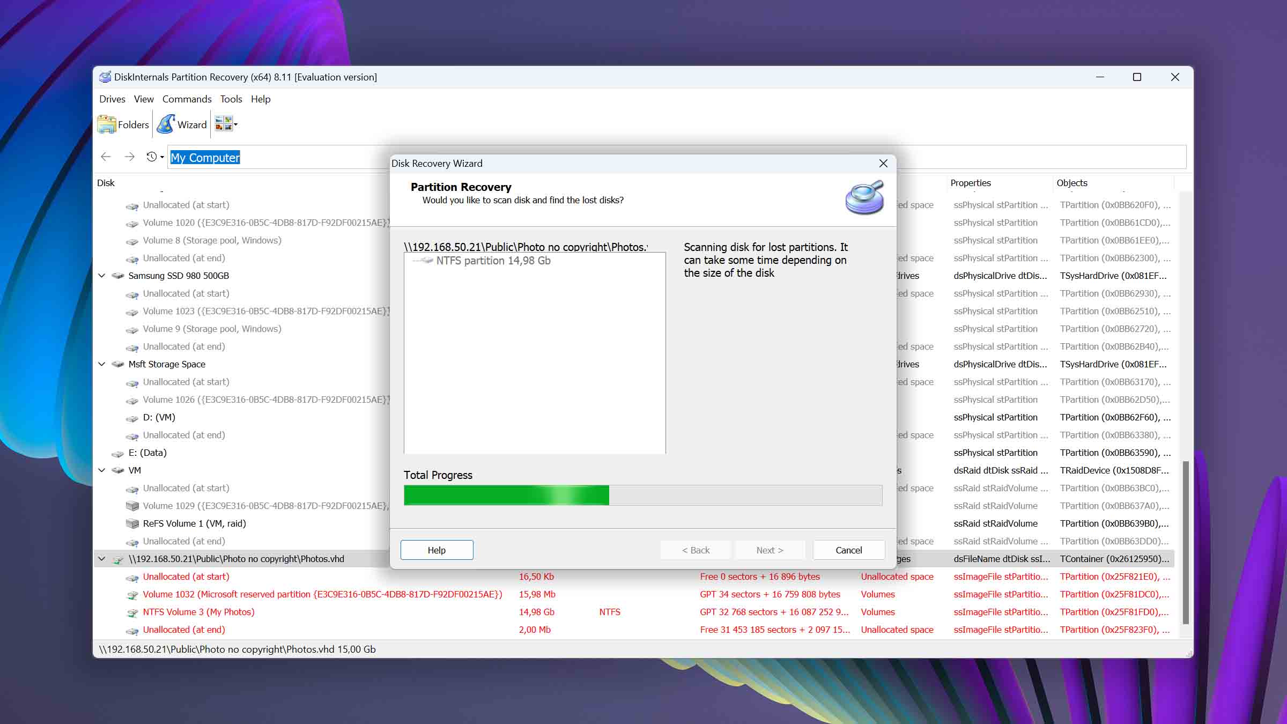Click the Volume 1026 icon

(x=132, y=400)
